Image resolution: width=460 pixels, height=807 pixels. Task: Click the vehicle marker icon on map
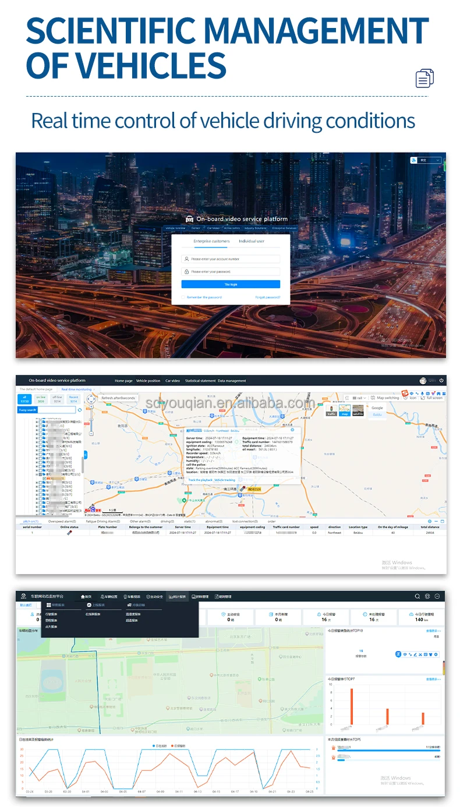[243, 489]
